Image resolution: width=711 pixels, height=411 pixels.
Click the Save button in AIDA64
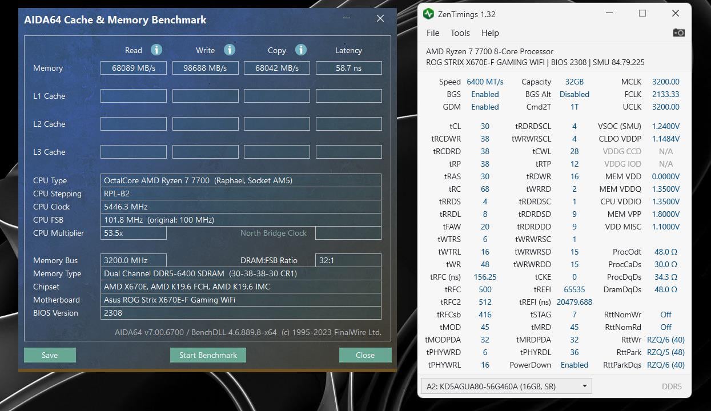(50, 355)
